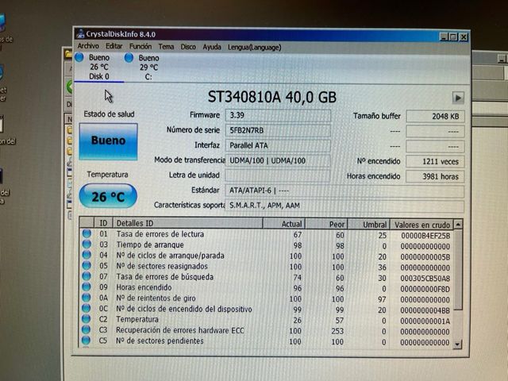The image size is (508, 381).
Task: Sort by the Actual column header
Action: [x=284, y=224]
